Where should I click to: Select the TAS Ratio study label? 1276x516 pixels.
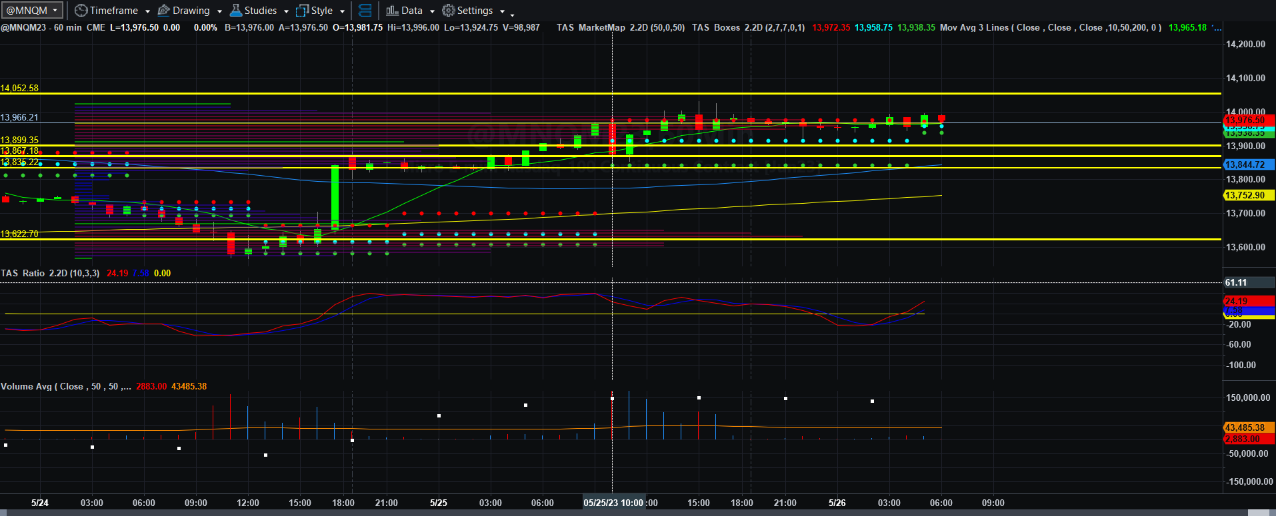click(50, 273)
